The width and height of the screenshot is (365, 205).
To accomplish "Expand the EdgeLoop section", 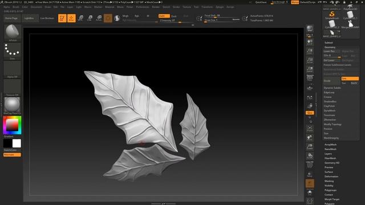I will 329,92.
